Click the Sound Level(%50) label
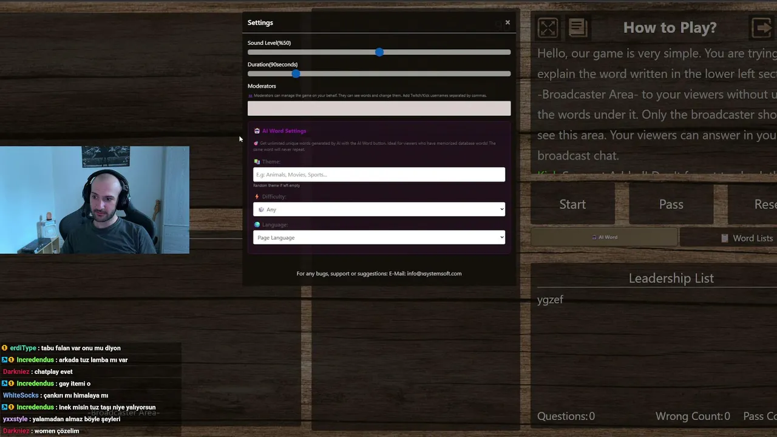The height and width of the screenshot is (437, 777). pyautogui.click(x=269, y=43)
